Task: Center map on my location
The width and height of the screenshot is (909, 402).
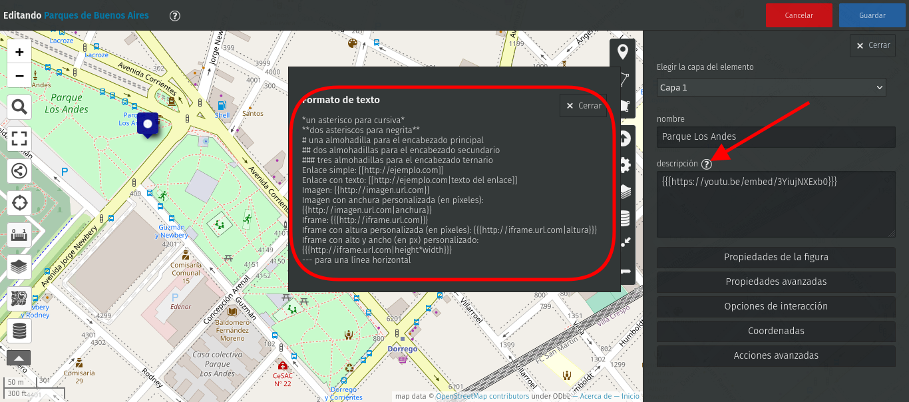Action: [19, 202]
